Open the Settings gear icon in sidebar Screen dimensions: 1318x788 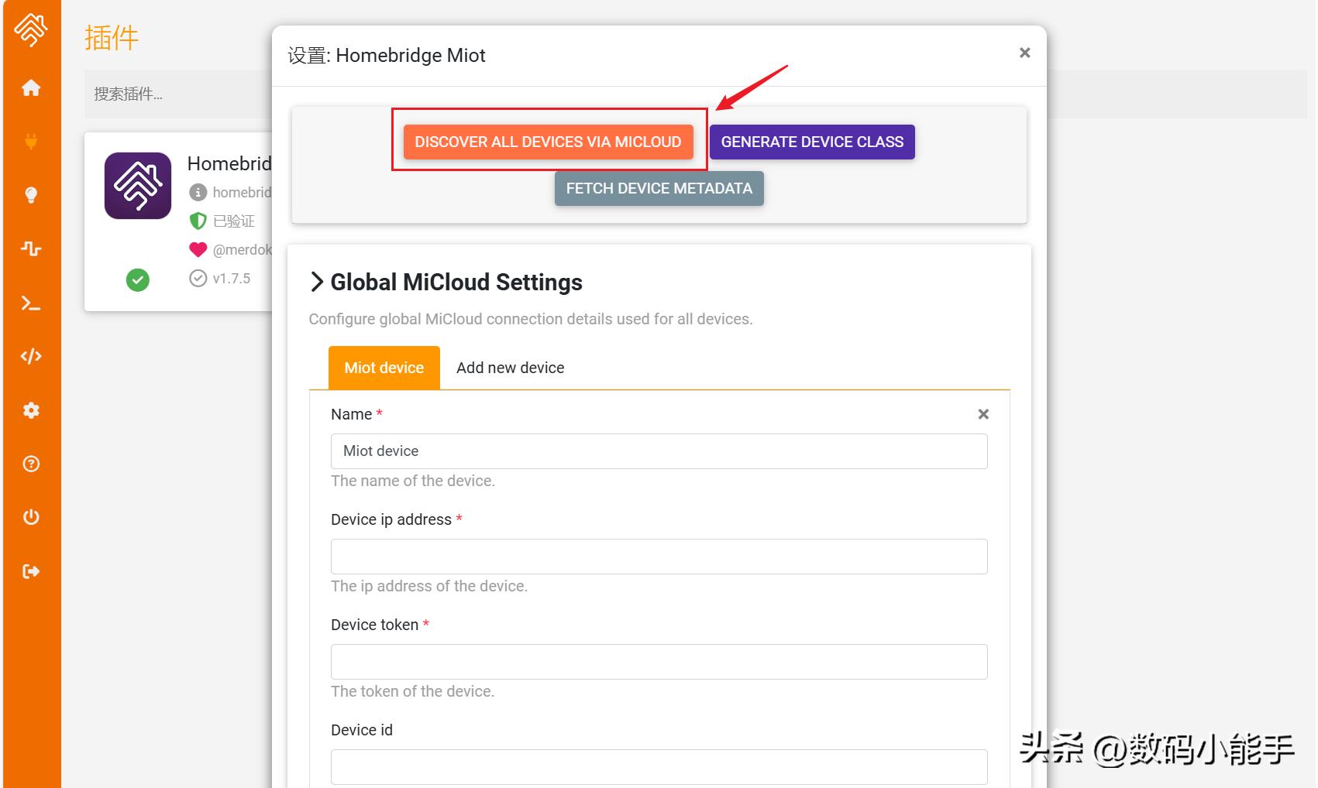(31, 410)
